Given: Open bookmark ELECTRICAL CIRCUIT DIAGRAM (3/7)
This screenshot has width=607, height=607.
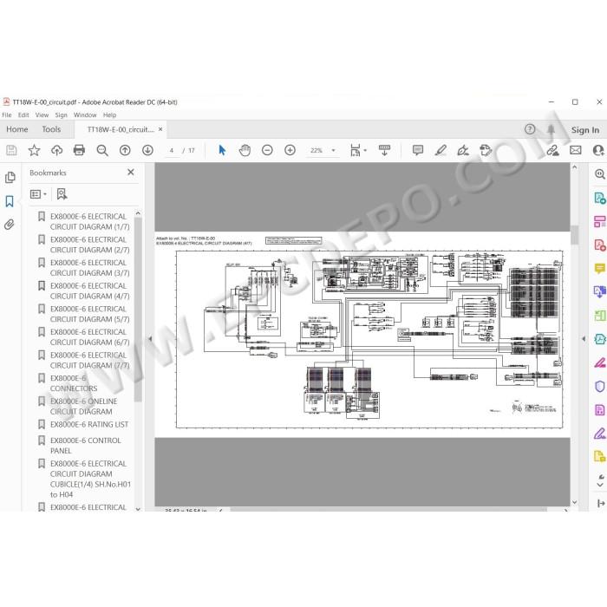Looking at the screenshot, I should pyautogui.click(x=89, y=268).
